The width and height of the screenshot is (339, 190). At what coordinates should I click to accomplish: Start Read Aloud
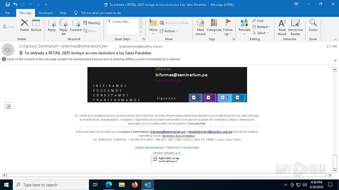pyautogui.click(x=282, y=27)
